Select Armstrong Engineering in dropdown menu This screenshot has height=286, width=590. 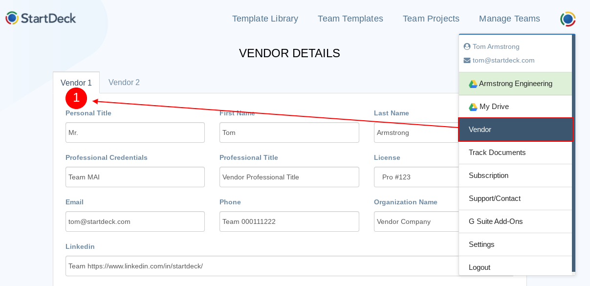coord(515,84)
